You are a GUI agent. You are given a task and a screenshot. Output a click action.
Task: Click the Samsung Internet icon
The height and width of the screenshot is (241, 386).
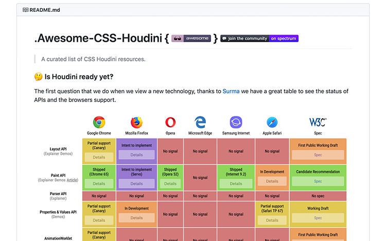tap(236, 123)
